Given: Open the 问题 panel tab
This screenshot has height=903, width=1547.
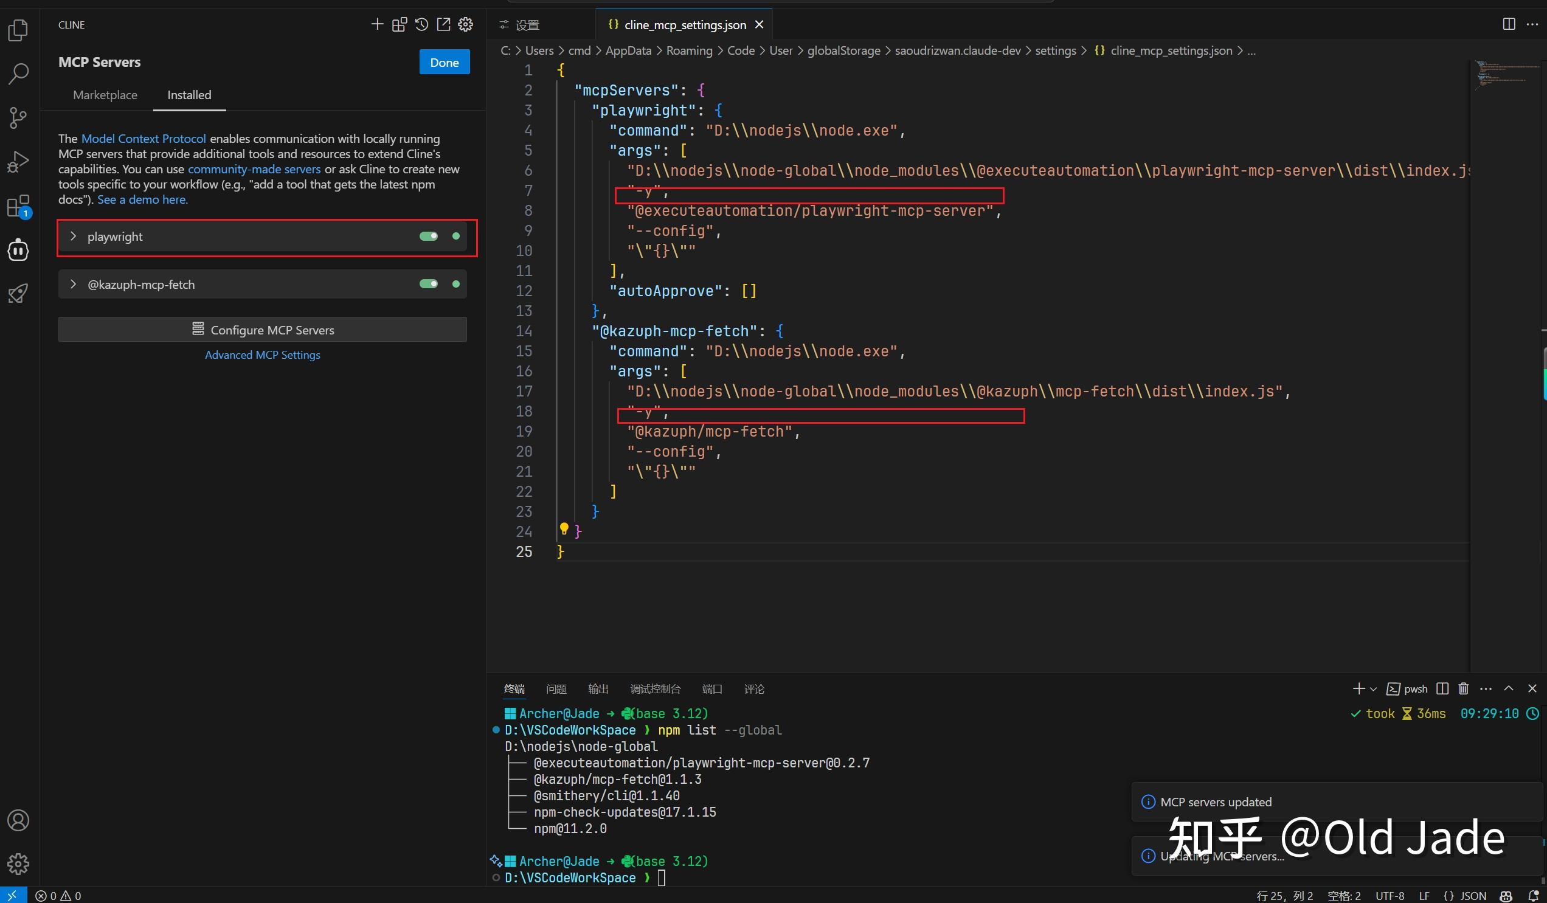Looking at the screenshot, I should [556, 689].
